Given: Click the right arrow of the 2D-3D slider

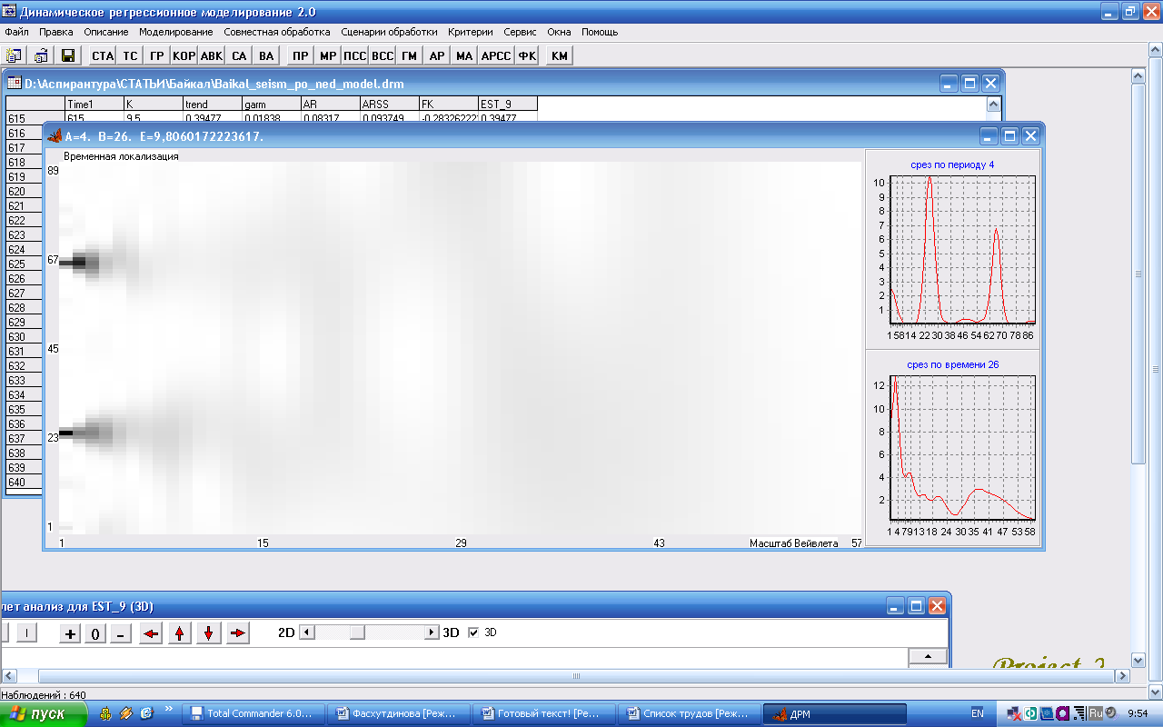Looking at the screenshot, I should point(432,632).
